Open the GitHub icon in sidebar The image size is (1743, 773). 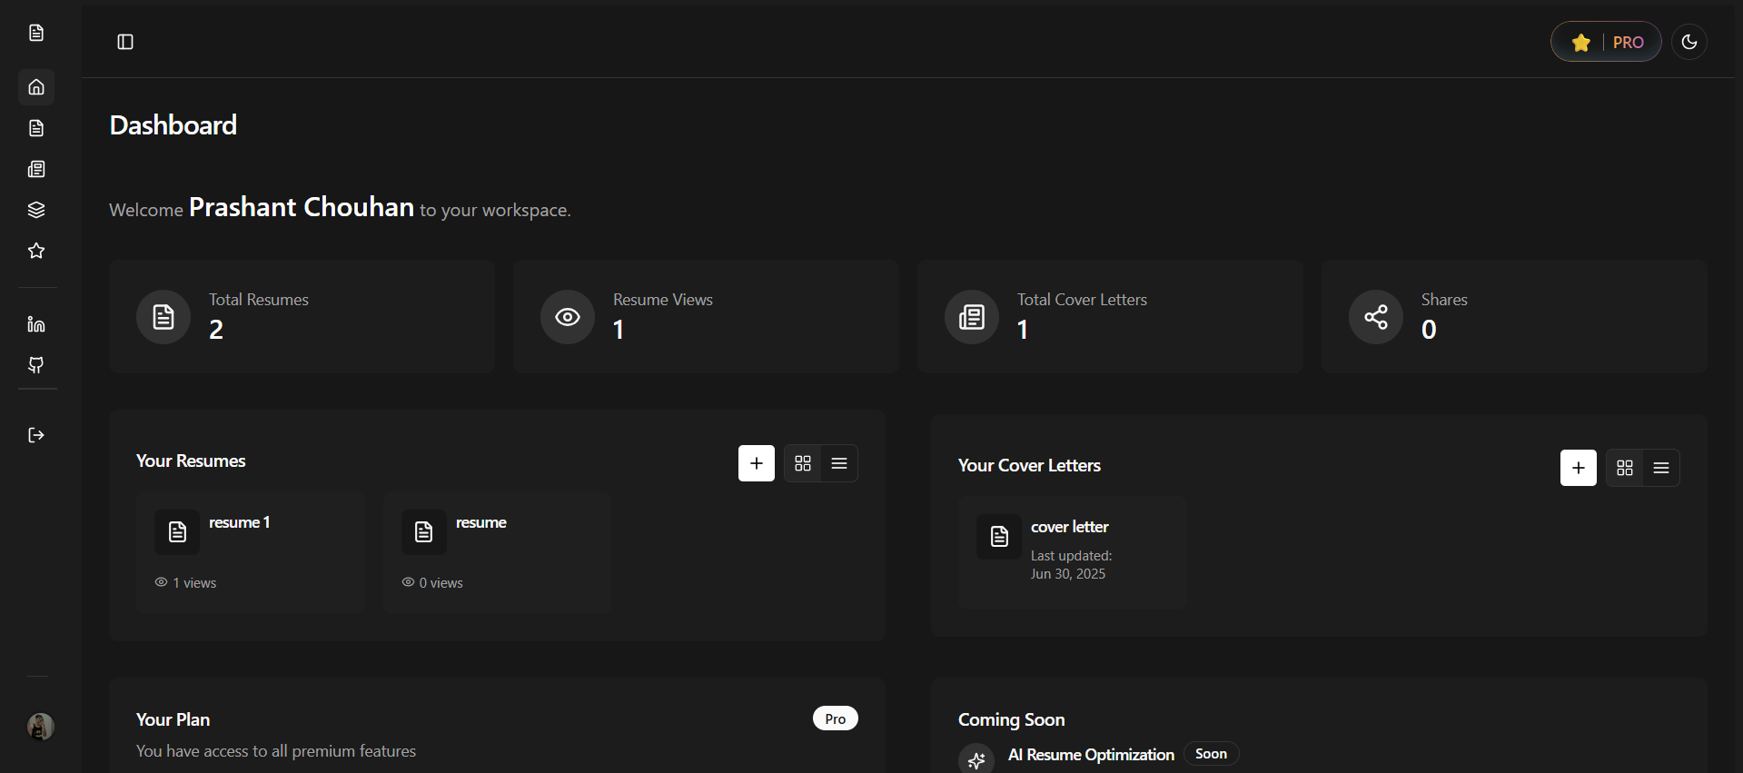[x=36, y=365]
